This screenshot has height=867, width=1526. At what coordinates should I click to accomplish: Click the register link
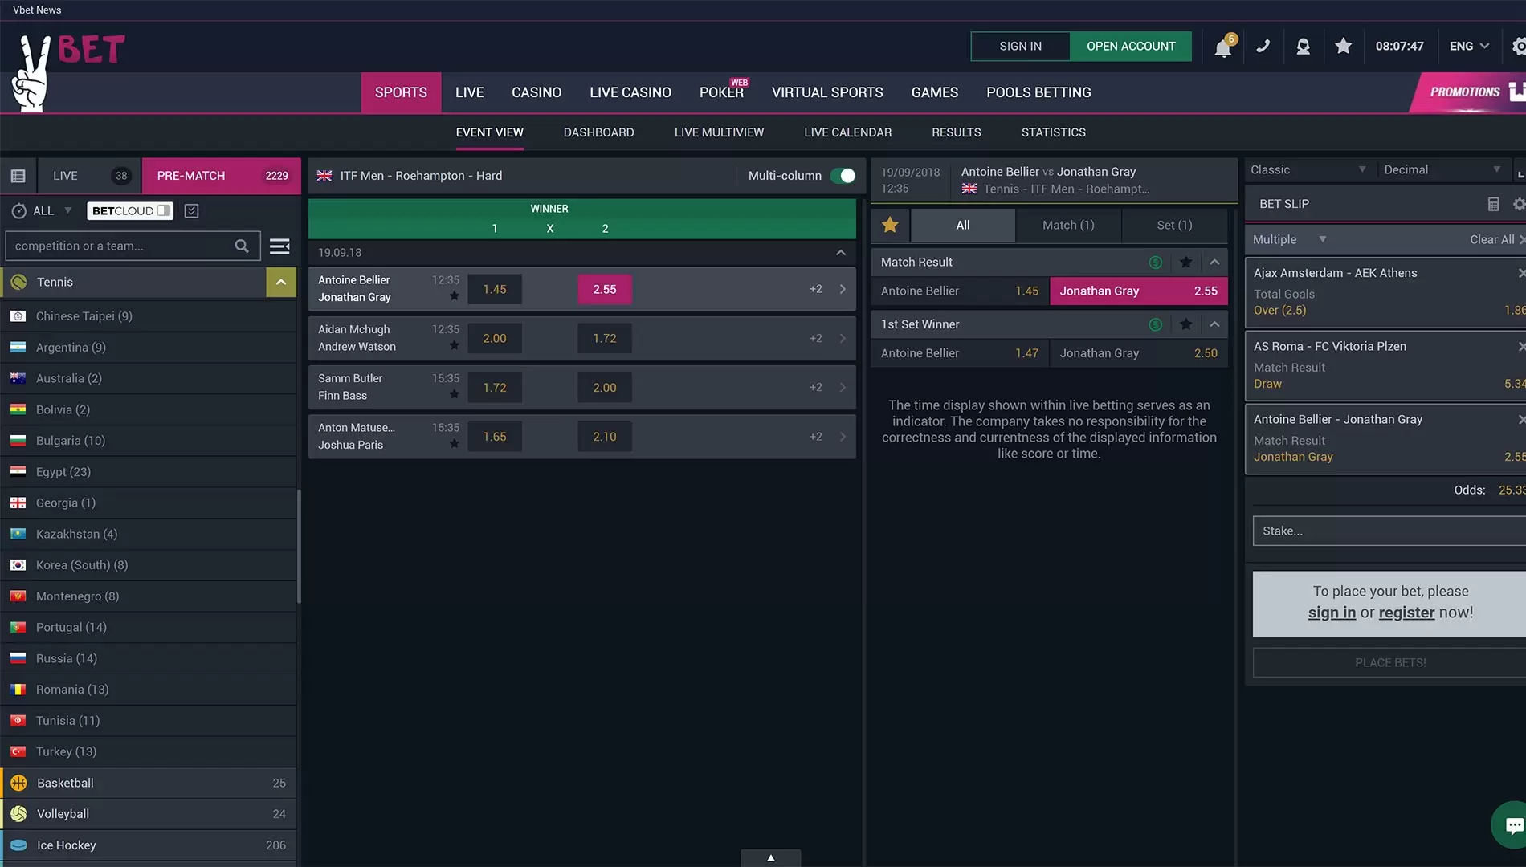tap(1406, 613)
